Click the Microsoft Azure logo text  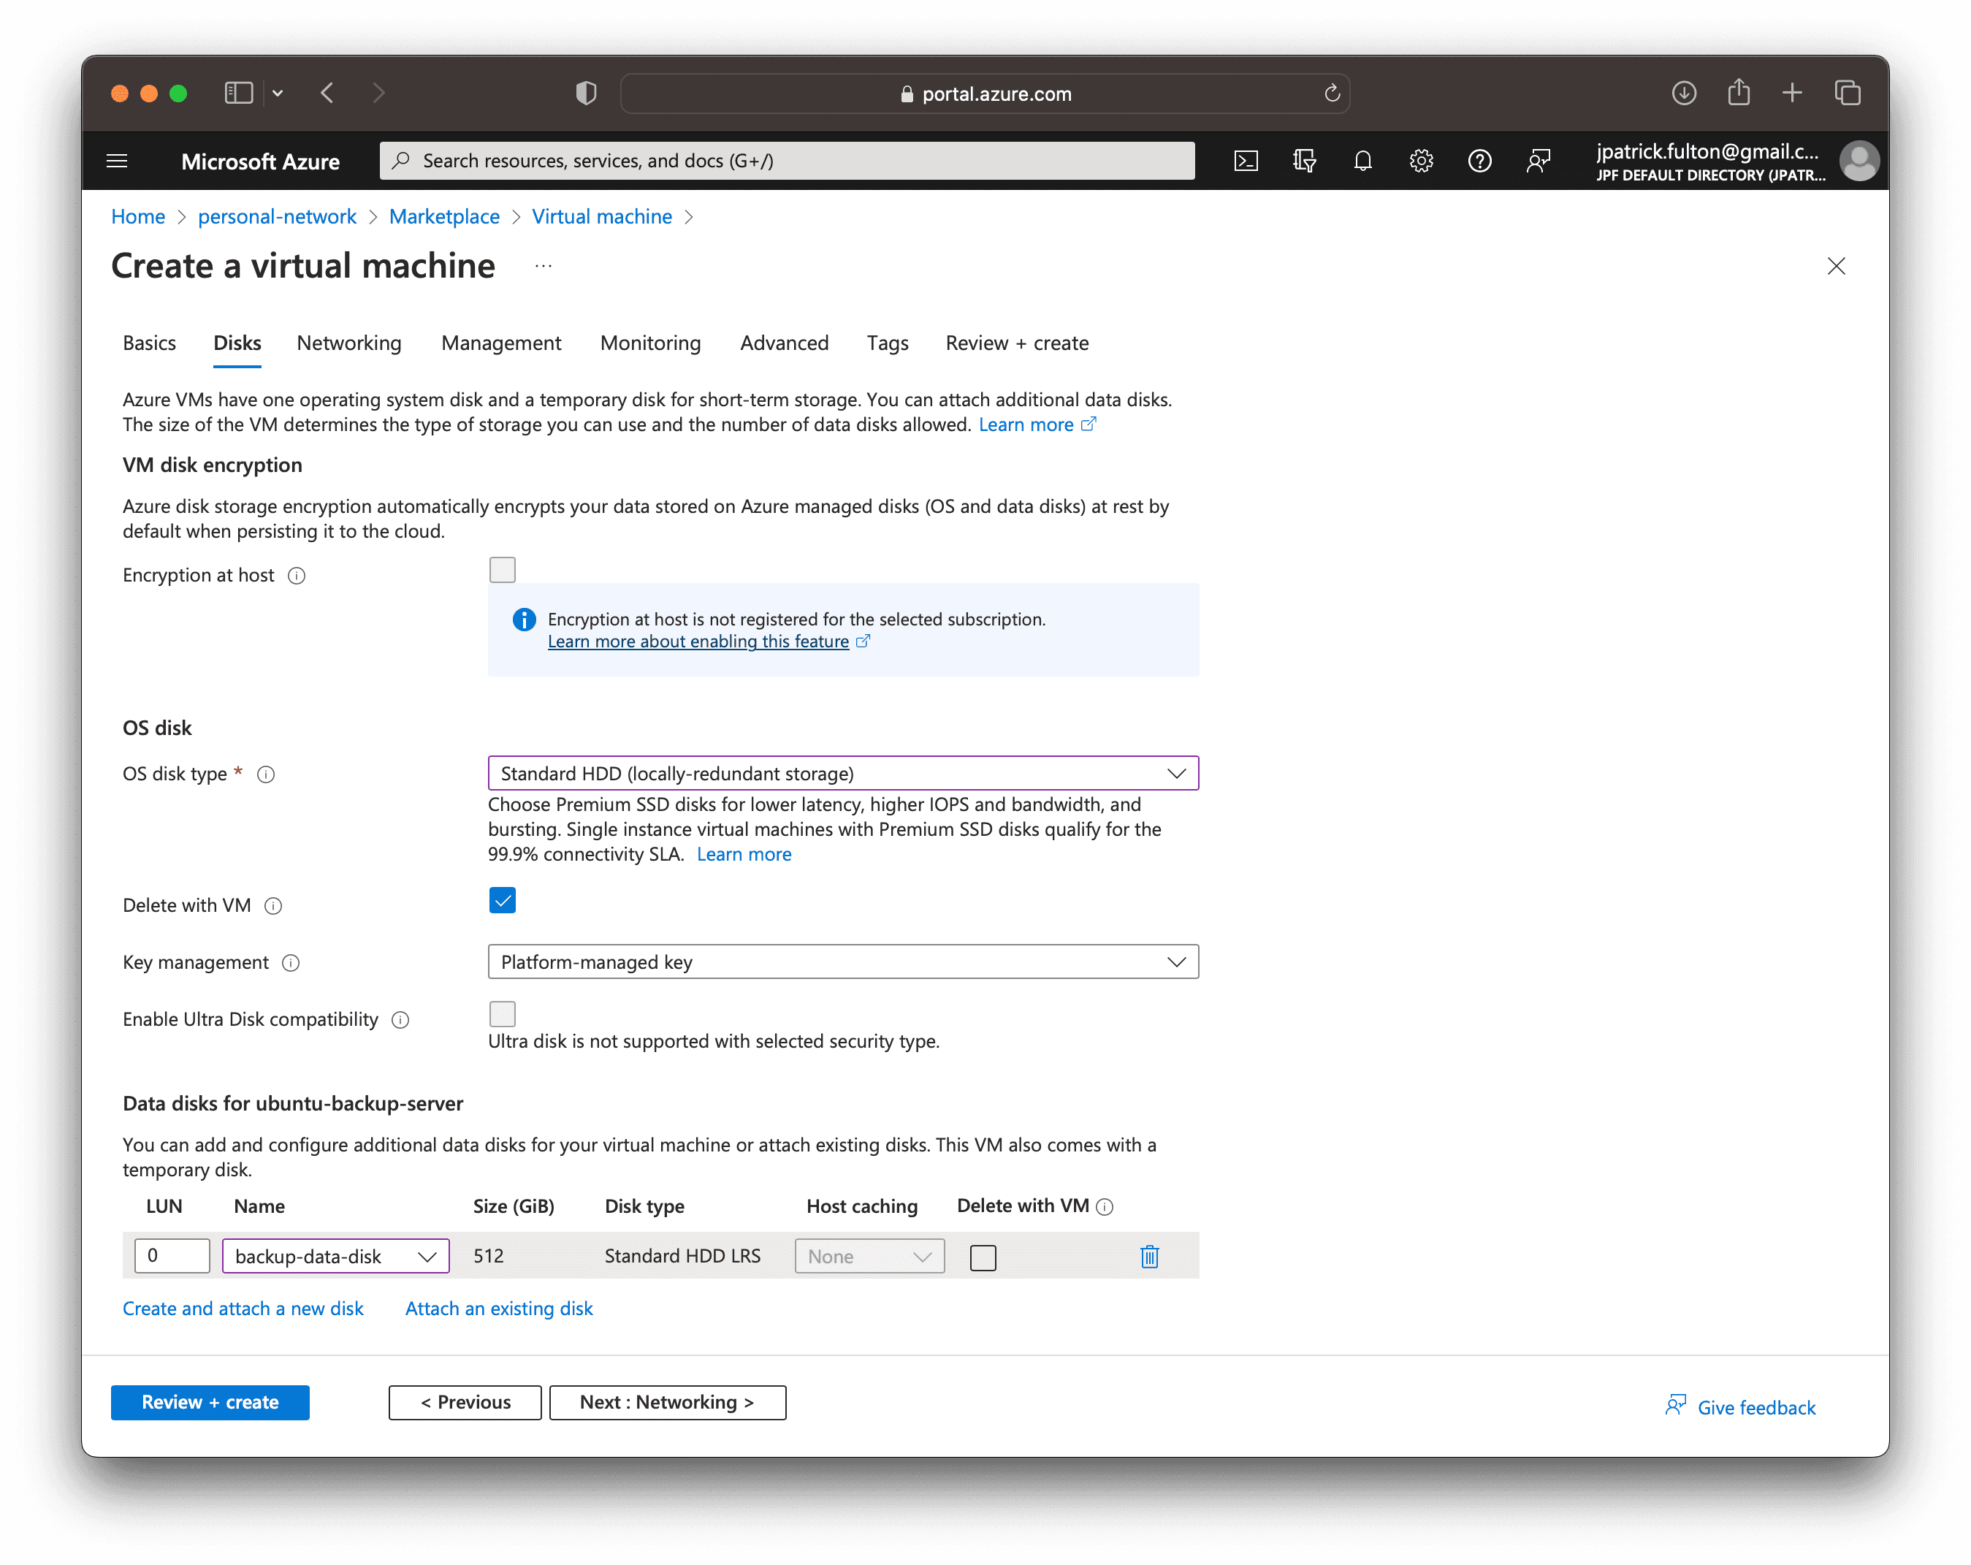click(261, 161)
